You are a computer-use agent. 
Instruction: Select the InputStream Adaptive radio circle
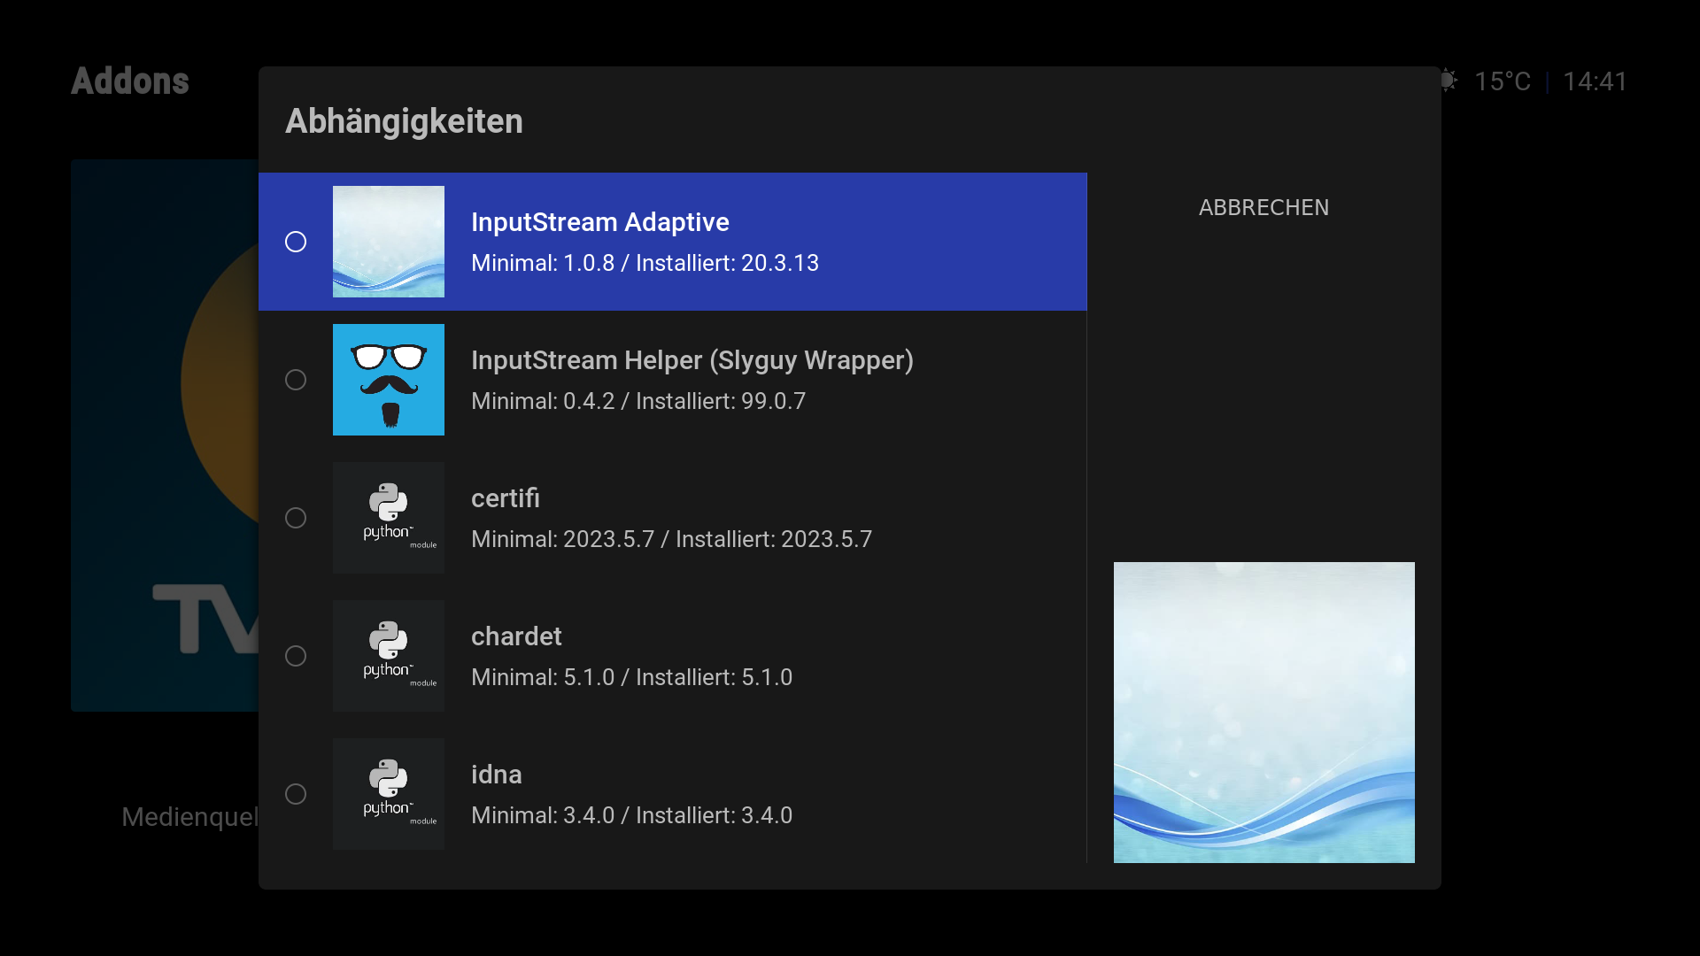coord(296,242)
